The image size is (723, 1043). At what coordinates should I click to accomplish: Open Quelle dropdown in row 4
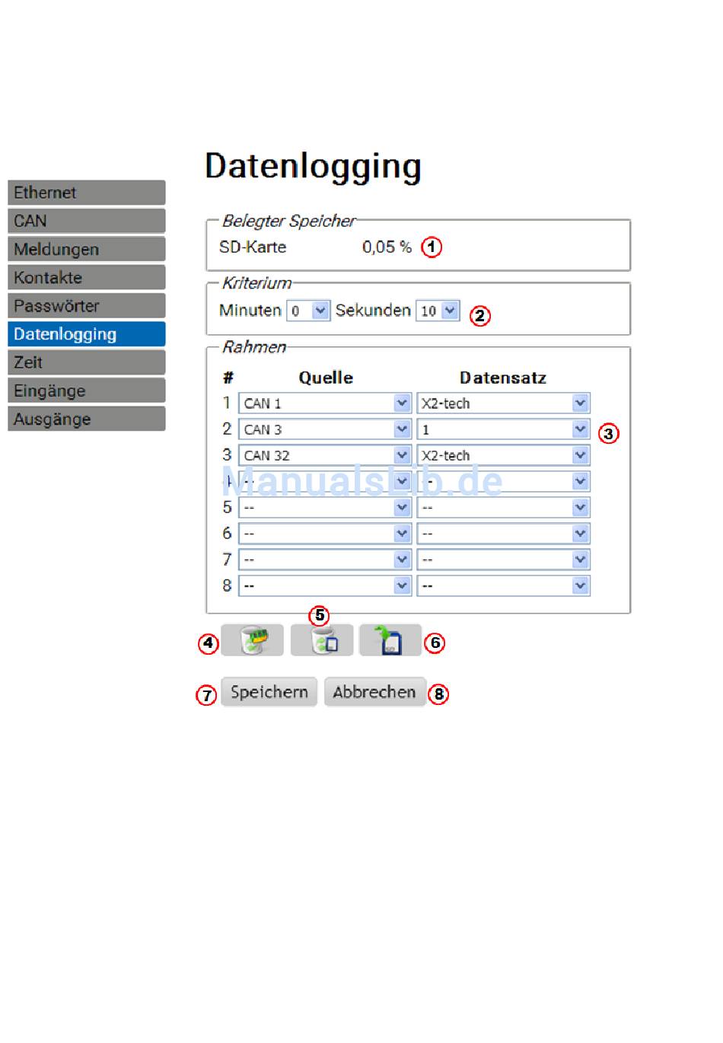pyautogui.click(x=325, y=481)
